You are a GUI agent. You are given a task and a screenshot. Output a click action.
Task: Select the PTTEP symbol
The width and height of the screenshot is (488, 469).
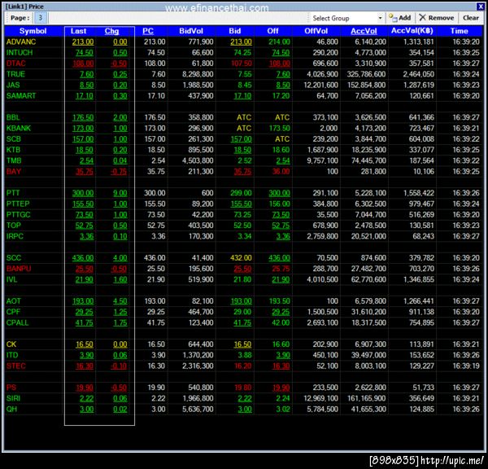[18, 204]
